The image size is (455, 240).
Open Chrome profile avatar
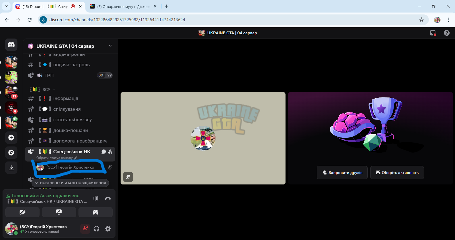437,20
